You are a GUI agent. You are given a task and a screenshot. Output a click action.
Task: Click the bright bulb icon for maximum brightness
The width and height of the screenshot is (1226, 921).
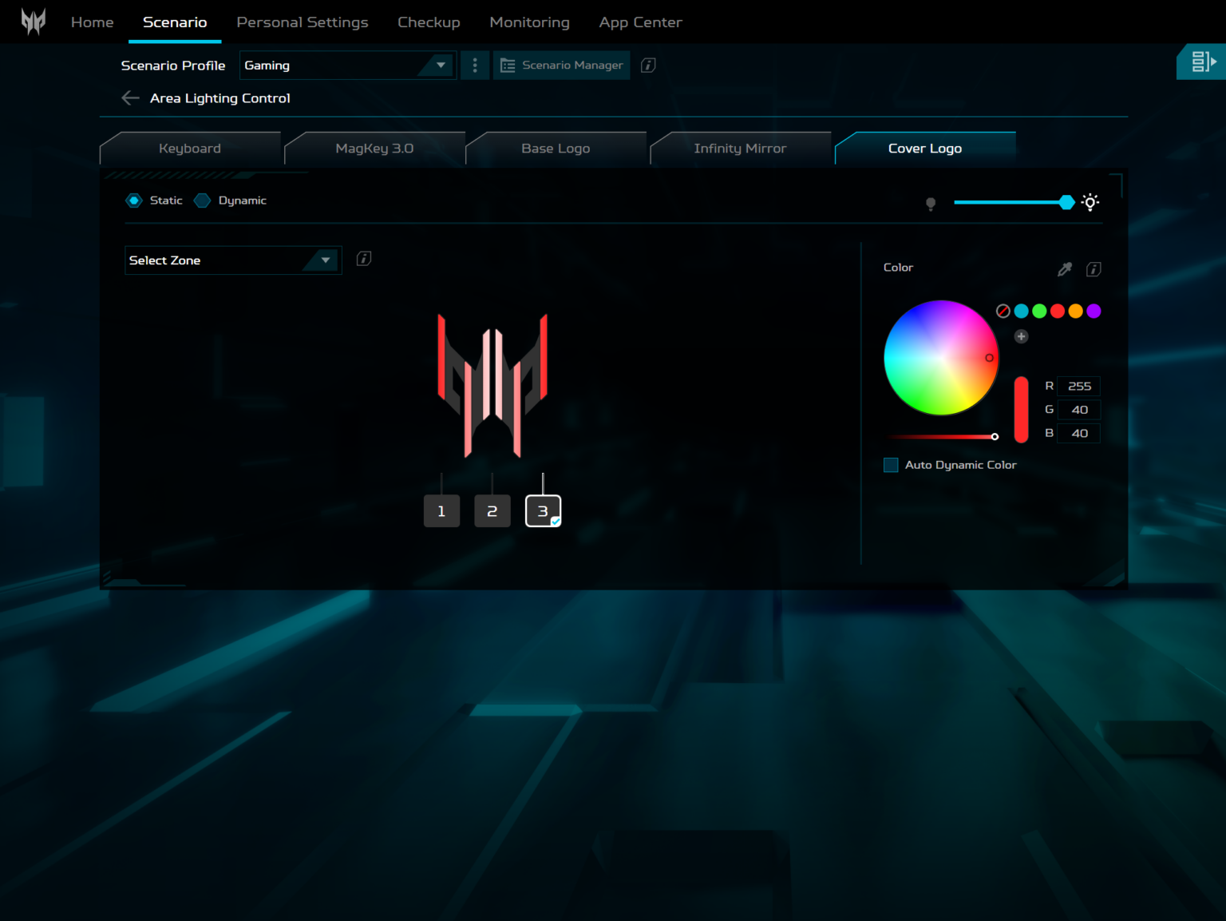[x=1090, y=202]
